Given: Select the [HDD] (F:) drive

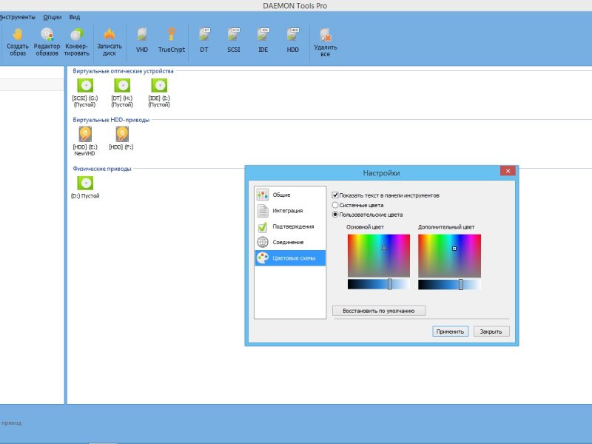Looking at the screenshot, I should (x=121, y=138).
